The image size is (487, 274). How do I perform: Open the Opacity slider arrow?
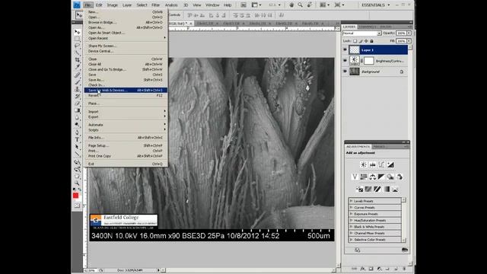click(x=409, y=33)
